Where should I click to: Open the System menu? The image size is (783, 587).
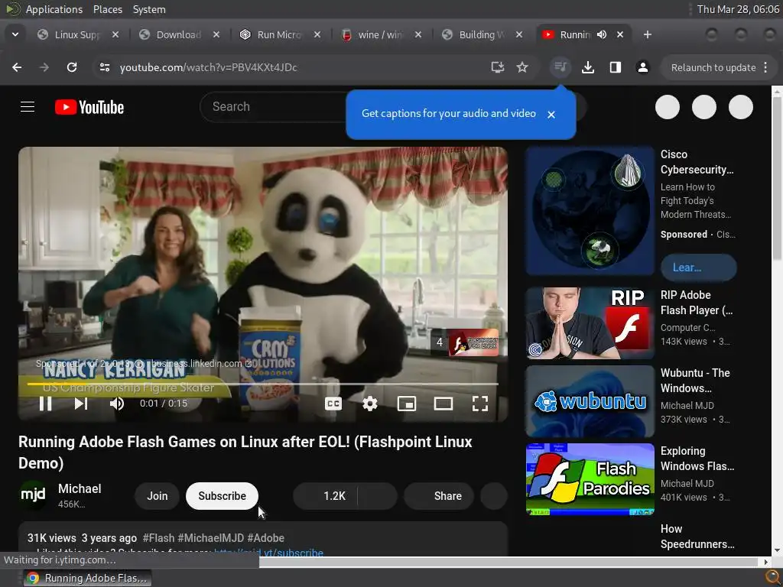point(149,9)
